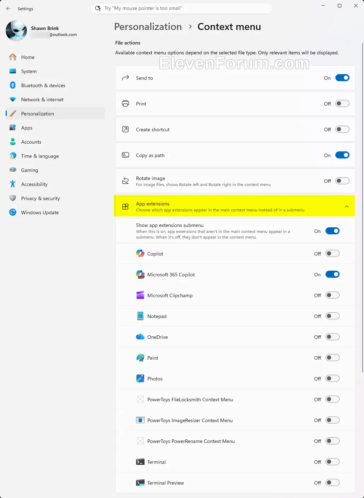Collapse the App extensions section chevron
The height and width of the screenshot is (498, 364).
coord(346,206)
